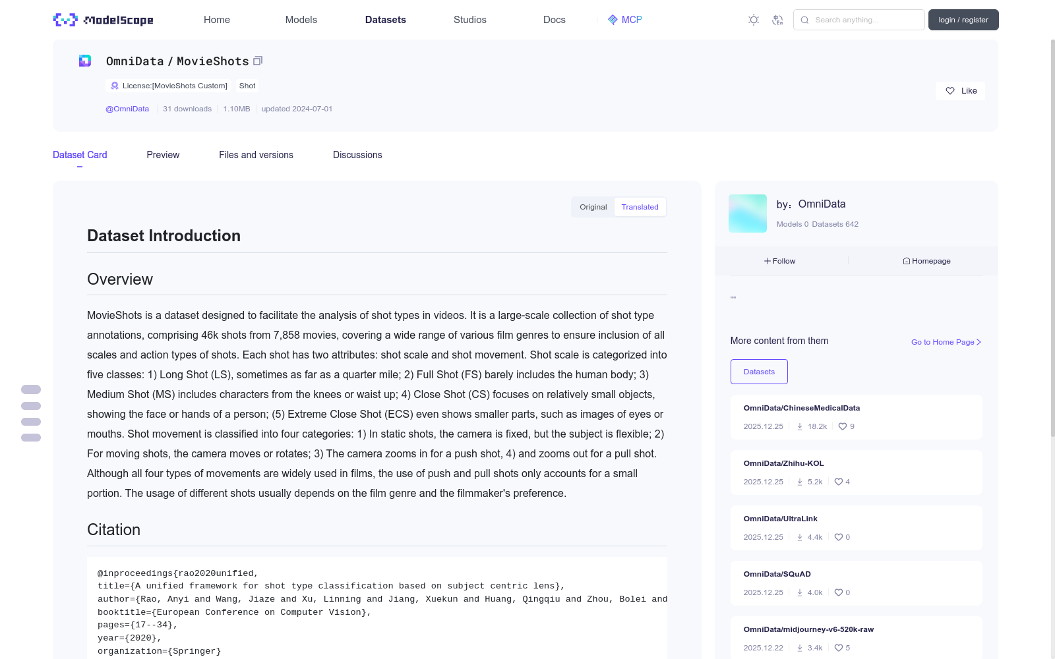Image resolution: width=1055 pixels, height=659 pixels.
Task: Click download icon on UltraLink card
Action: click(x=800, y=537)
